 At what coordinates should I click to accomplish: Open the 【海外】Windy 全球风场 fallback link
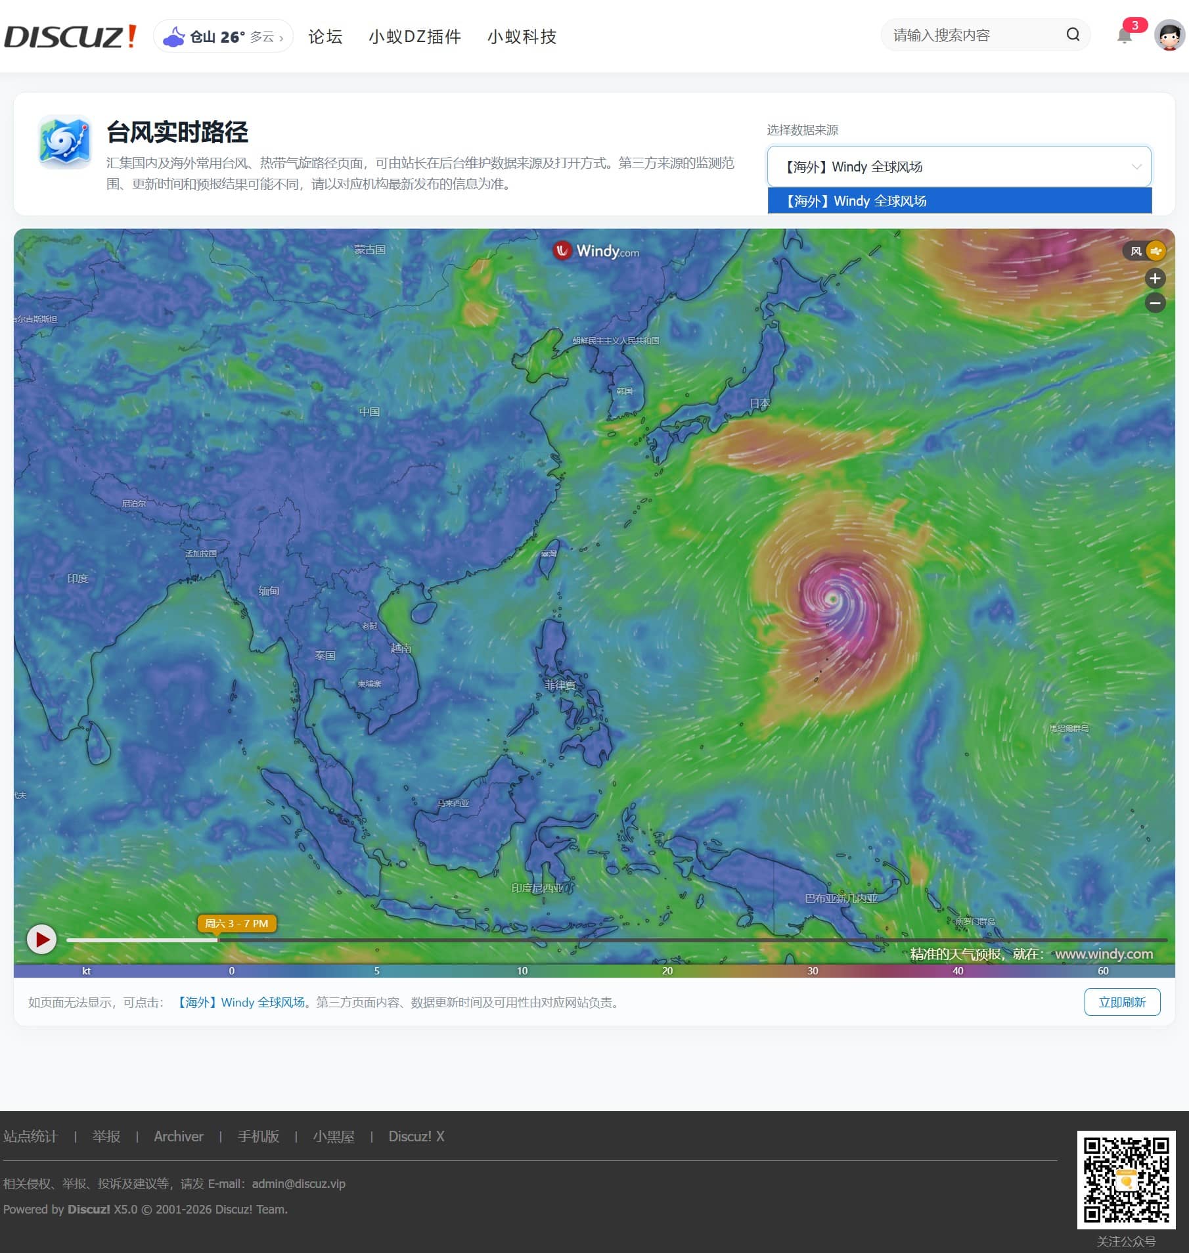click(241, 1002)
